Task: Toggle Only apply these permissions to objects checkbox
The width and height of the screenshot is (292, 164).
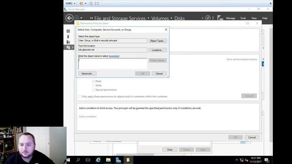Action: coord(80,97)
